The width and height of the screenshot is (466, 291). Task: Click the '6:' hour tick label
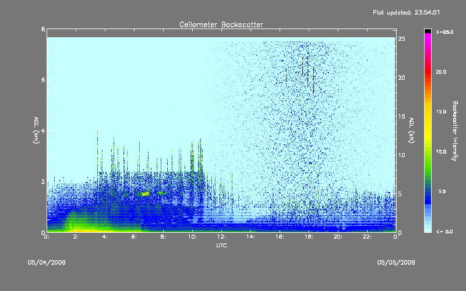tap(135, 237)
